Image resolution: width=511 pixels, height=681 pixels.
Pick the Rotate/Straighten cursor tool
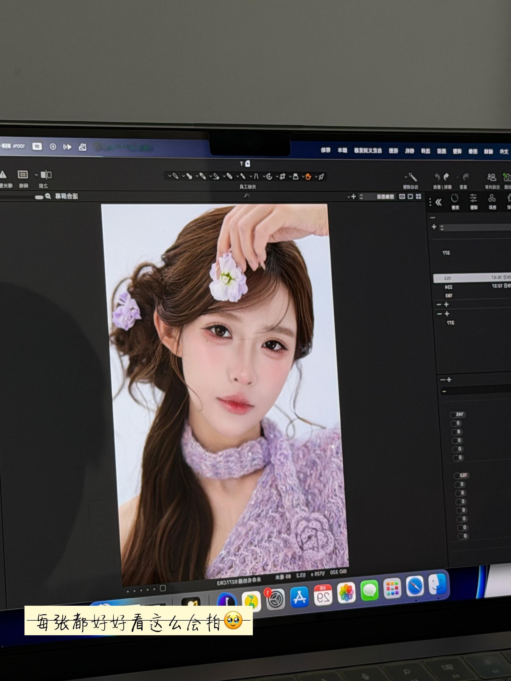coord(269,176)
